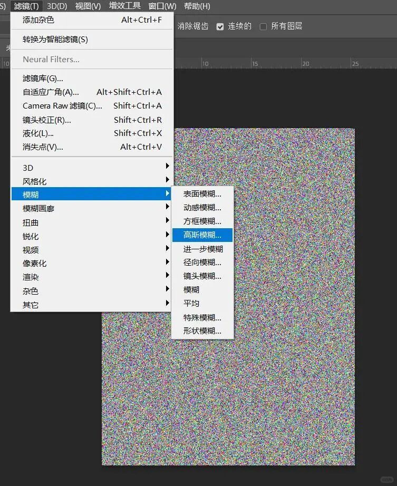Open the 窗口(W) menu
Image resolution: width=397 pixels, height=486 pixels.
coord(162,6)
